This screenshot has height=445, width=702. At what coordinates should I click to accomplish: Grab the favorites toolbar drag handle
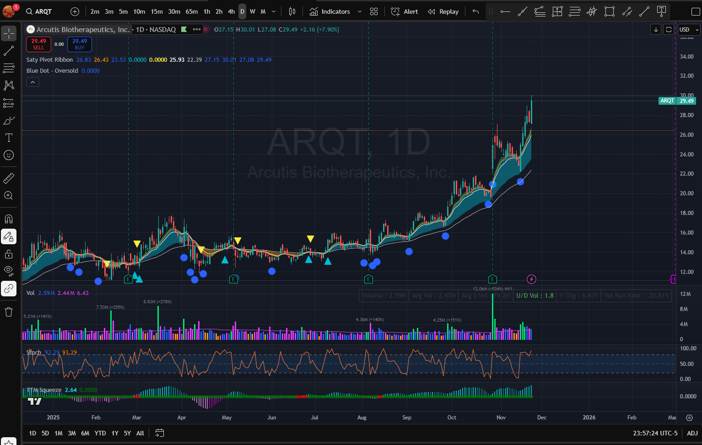(491, 11)
